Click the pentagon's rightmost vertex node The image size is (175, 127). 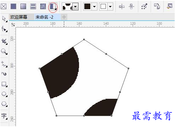tap(128, 68)
